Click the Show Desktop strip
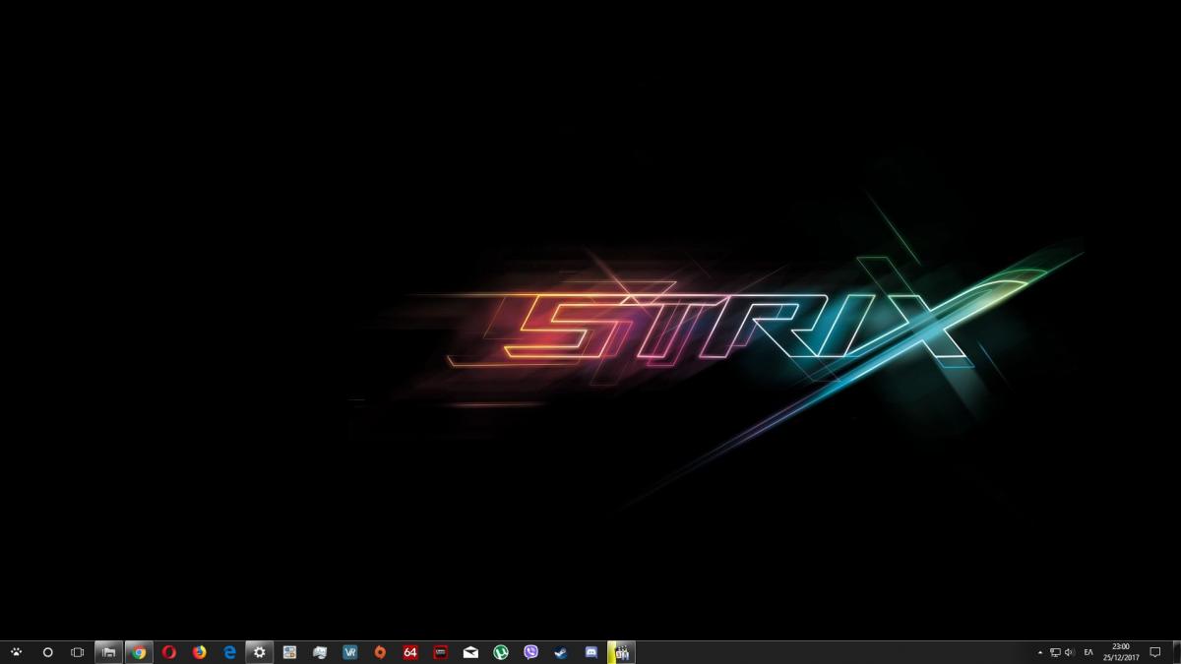This screenshot has height=664, width=1181. [x=1177, y=652]
